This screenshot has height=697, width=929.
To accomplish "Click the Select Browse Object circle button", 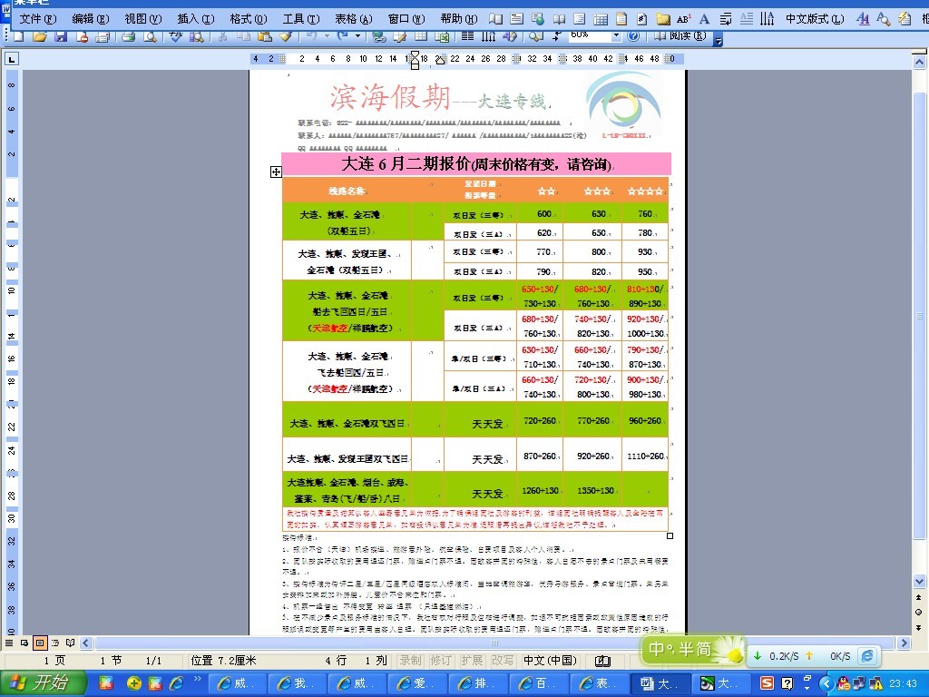I will (x=919, y=613).
